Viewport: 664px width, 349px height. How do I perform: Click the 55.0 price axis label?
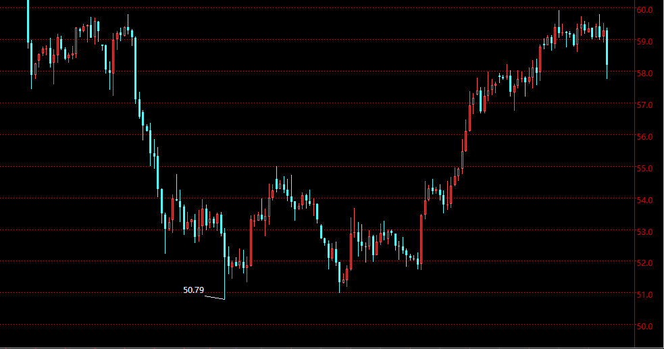644,168
